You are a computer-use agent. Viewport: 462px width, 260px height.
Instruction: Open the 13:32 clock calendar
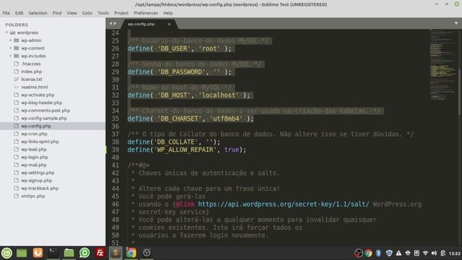(454, 253)
